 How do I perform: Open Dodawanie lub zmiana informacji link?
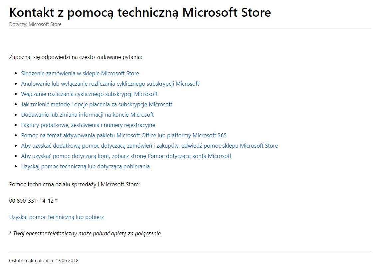click(87, 115)
